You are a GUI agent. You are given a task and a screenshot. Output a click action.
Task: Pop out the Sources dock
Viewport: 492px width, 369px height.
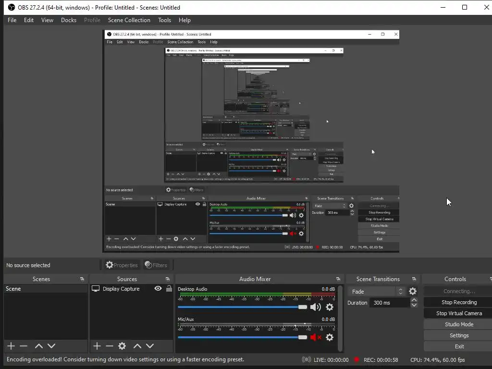tap(168, 279)
